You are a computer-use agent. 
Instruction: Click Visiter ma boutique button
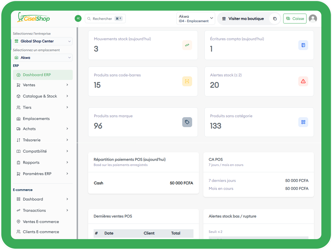243,19
